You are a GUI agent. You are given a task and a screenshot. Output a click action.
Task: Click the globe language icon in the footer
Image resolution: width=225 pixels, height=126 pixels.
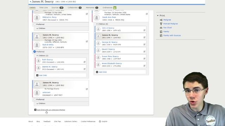pos(100,121)
